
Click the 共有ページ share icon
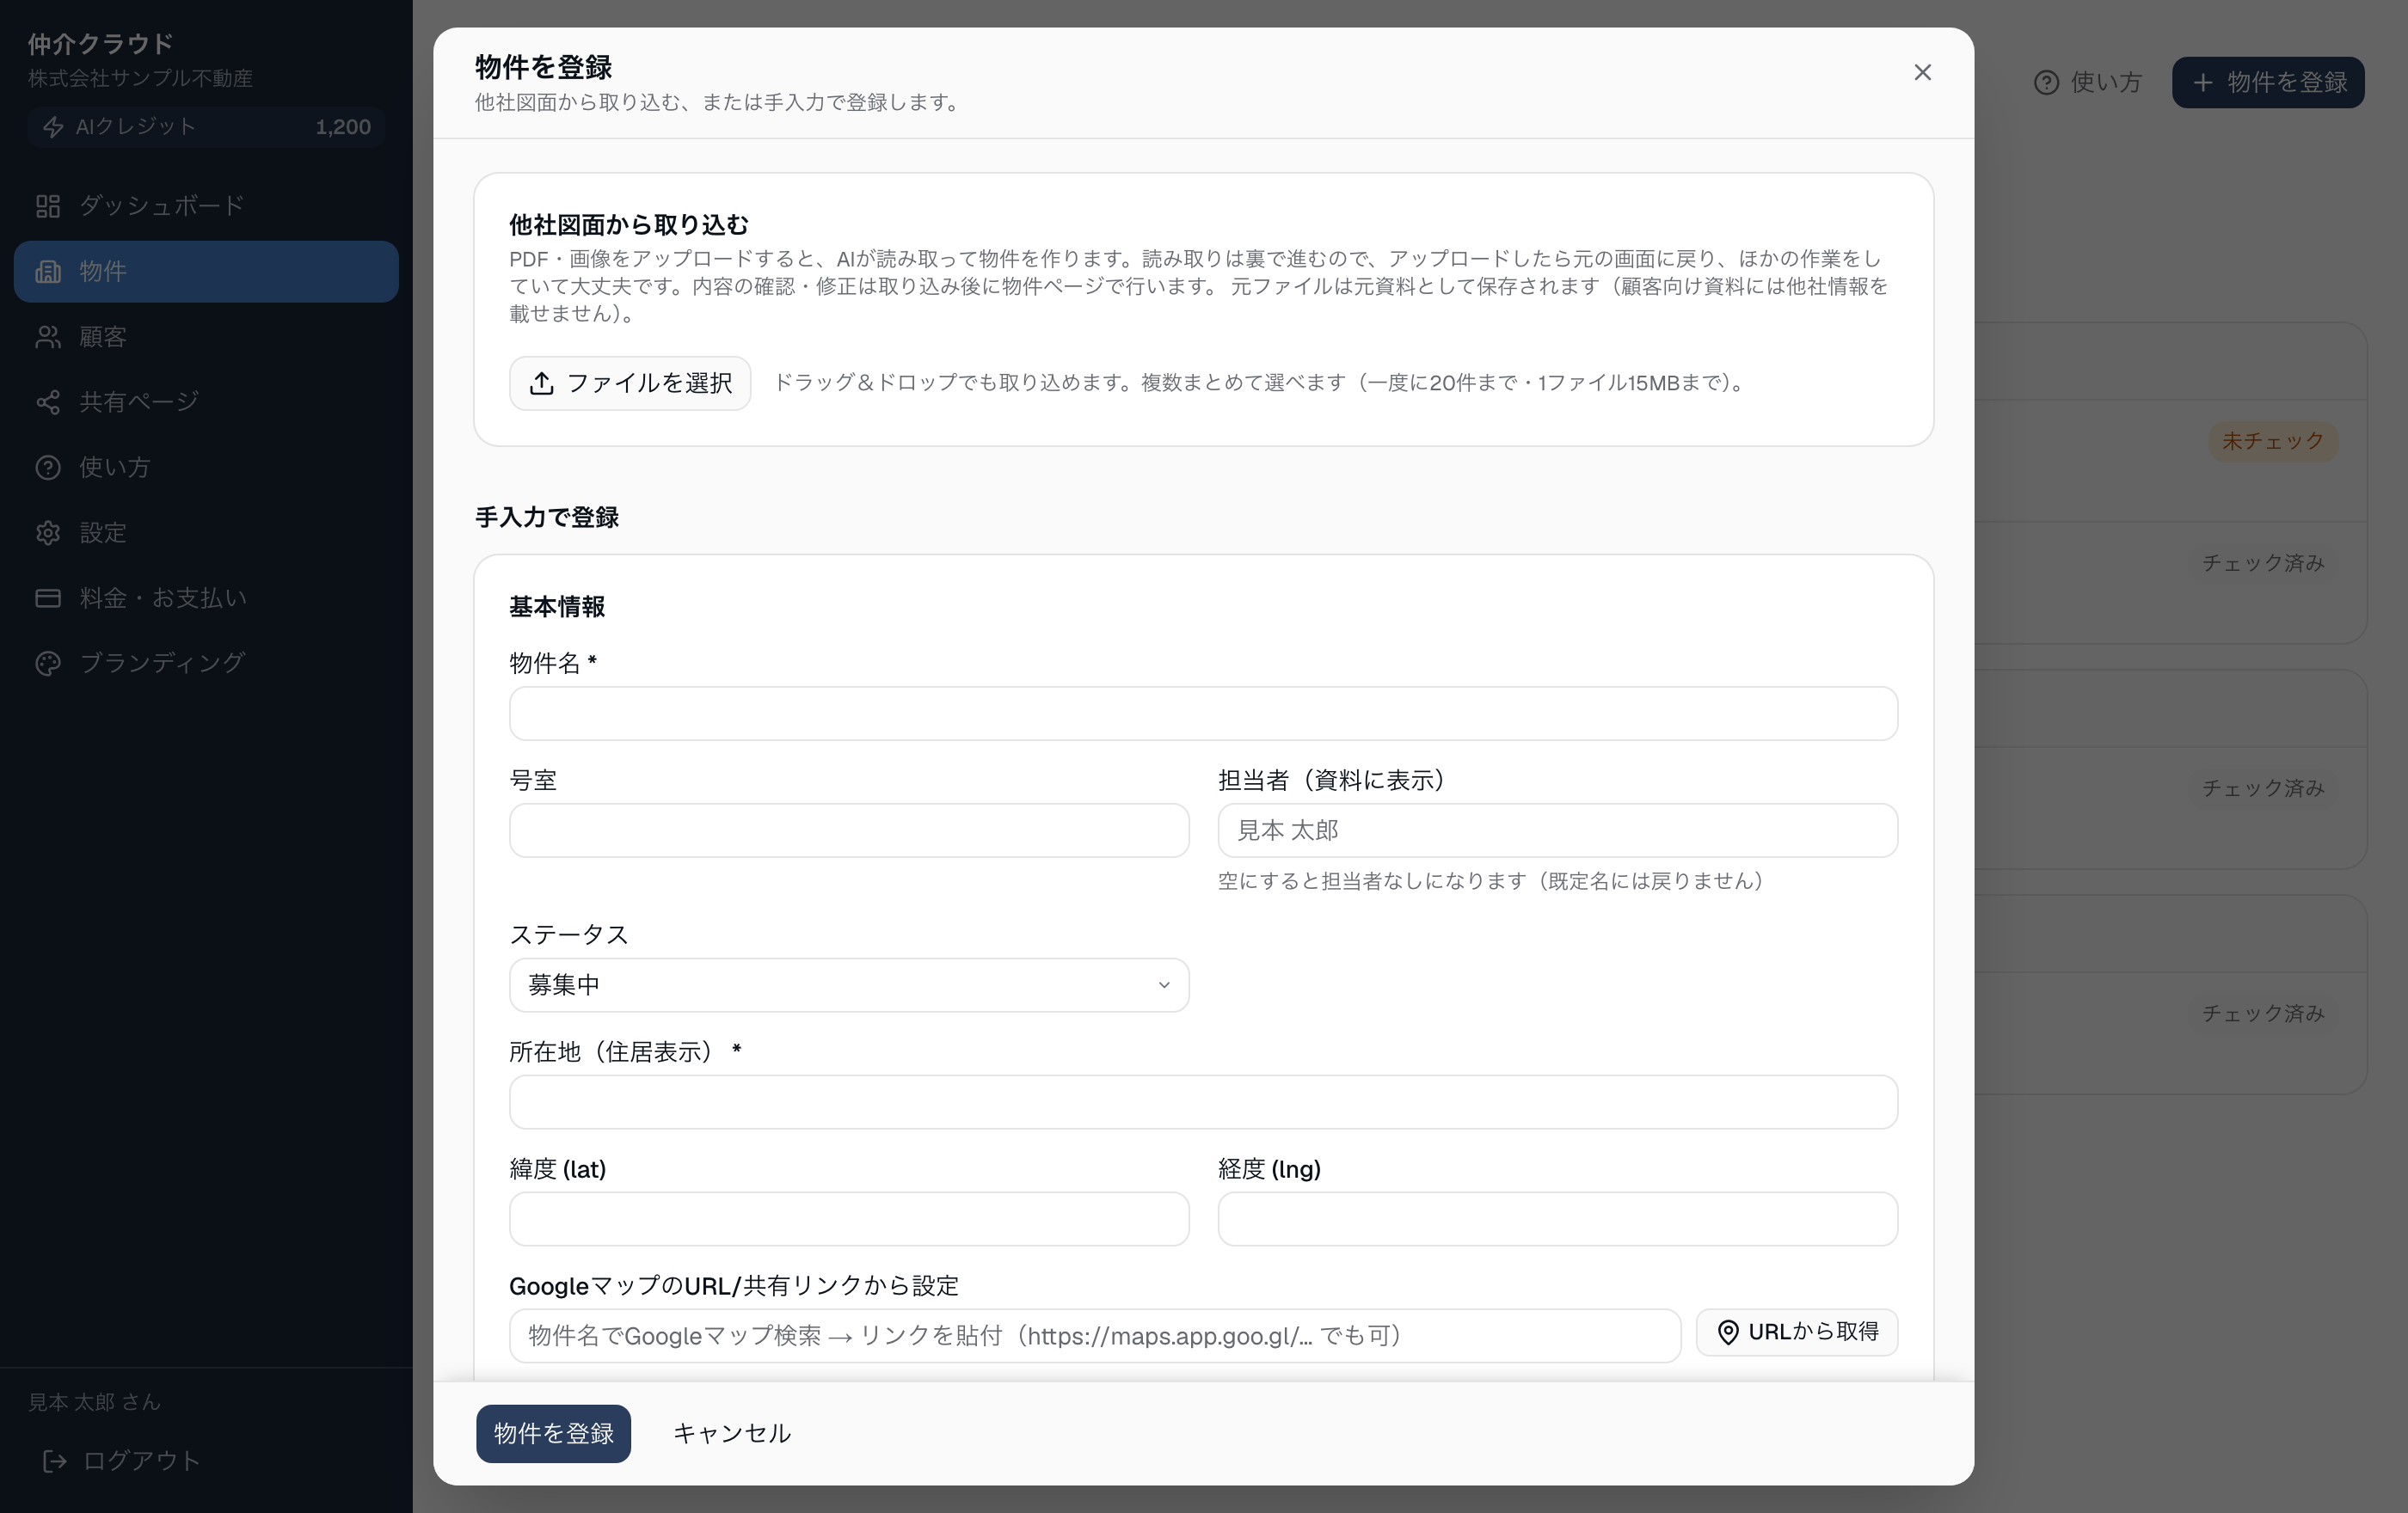click(x=48, y=401)
